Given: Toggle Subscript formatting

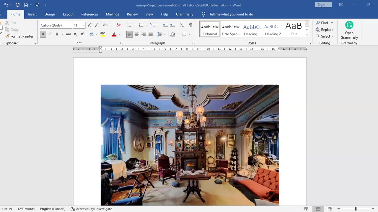Looking at the screenshot, I should pyautogui.click(x=75, y=34).
